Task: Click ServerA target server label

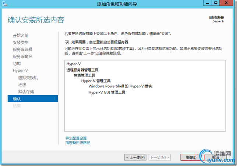Action: coord(218,21)
